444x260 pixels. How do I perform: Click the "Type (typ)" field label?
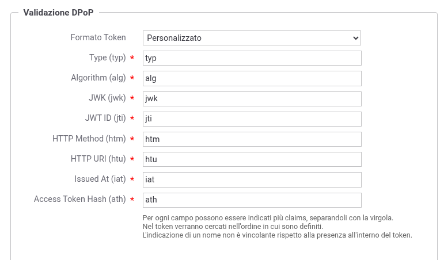[107, 58]
